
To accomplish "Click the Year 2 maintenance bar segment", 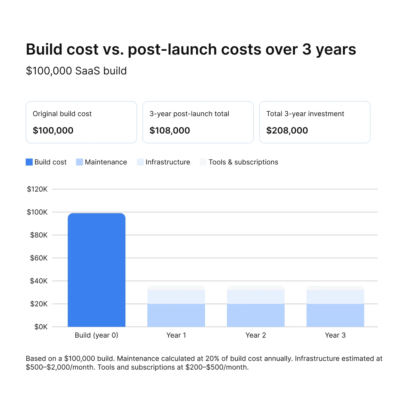I will [x=256, y=315].
